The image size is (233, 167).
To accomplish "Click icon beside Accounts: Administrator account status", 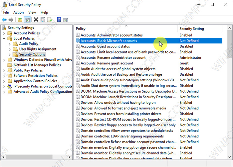I will [x=78, y=35].
